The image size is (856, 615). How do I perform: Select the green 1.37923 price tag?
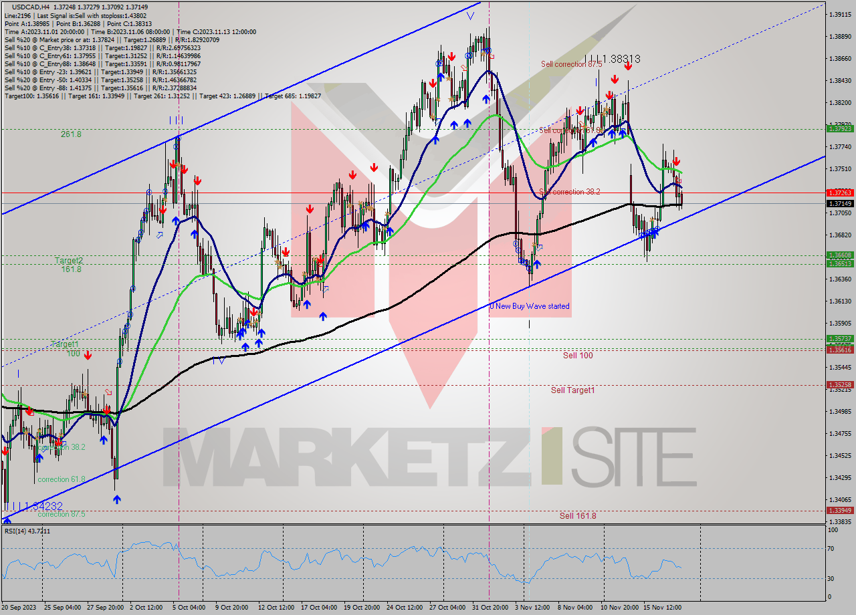(x=839, y=129)
